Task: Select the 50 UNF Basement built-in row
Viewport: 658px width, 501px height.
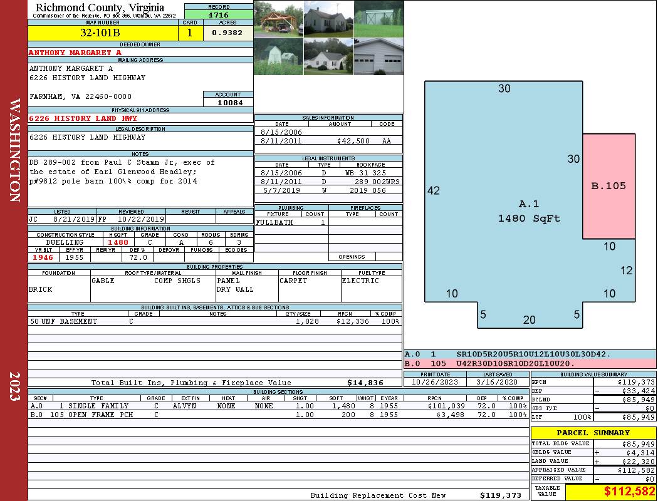Action: tap(214, 321)
